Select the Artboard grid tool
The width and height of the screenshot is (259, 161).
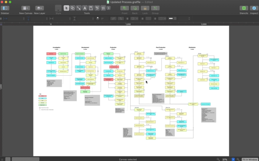pyautogui.click(x=103, y=8)
